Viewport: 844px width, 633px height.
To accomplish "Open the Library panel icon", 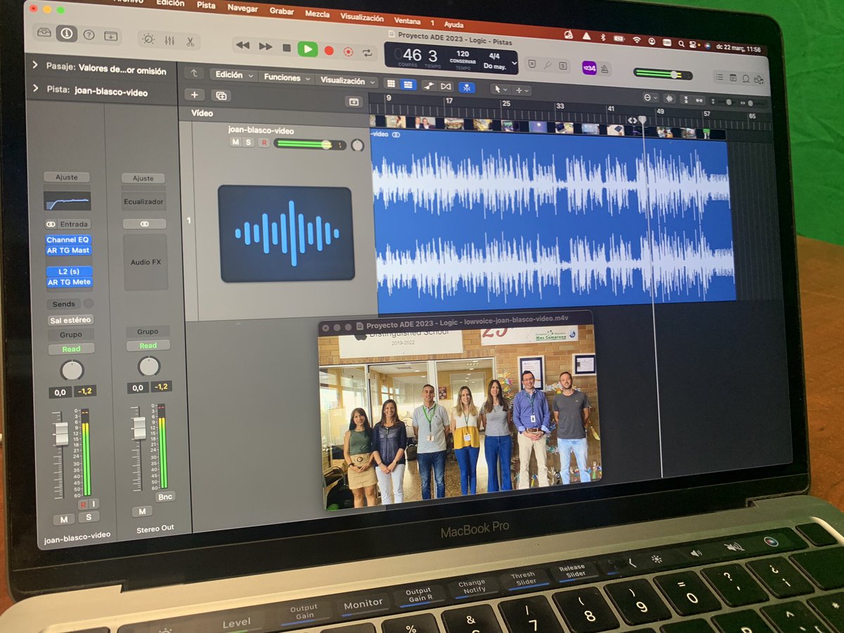I will pyautogui.click(x=45, y=33).
